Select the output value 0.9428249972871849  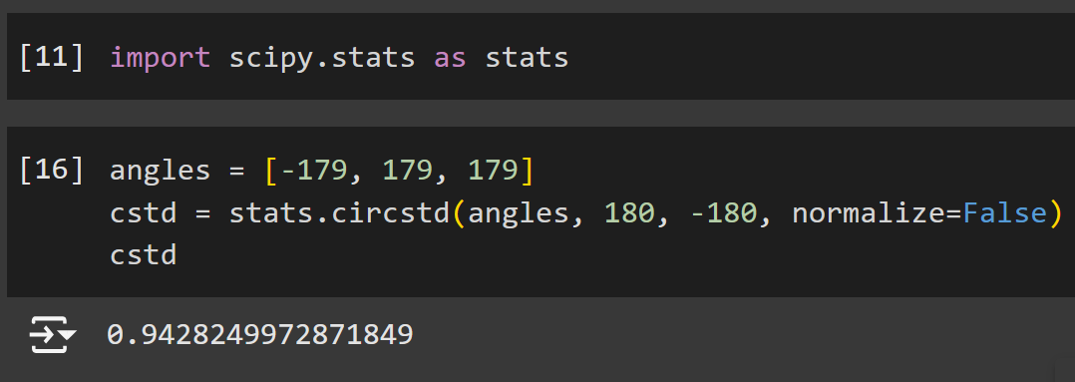click(260, 335)
